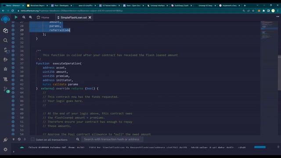The height and width of the screenshot is (158, 281).
Task: Open Remix Settings gear
Action: click(5, 149)
